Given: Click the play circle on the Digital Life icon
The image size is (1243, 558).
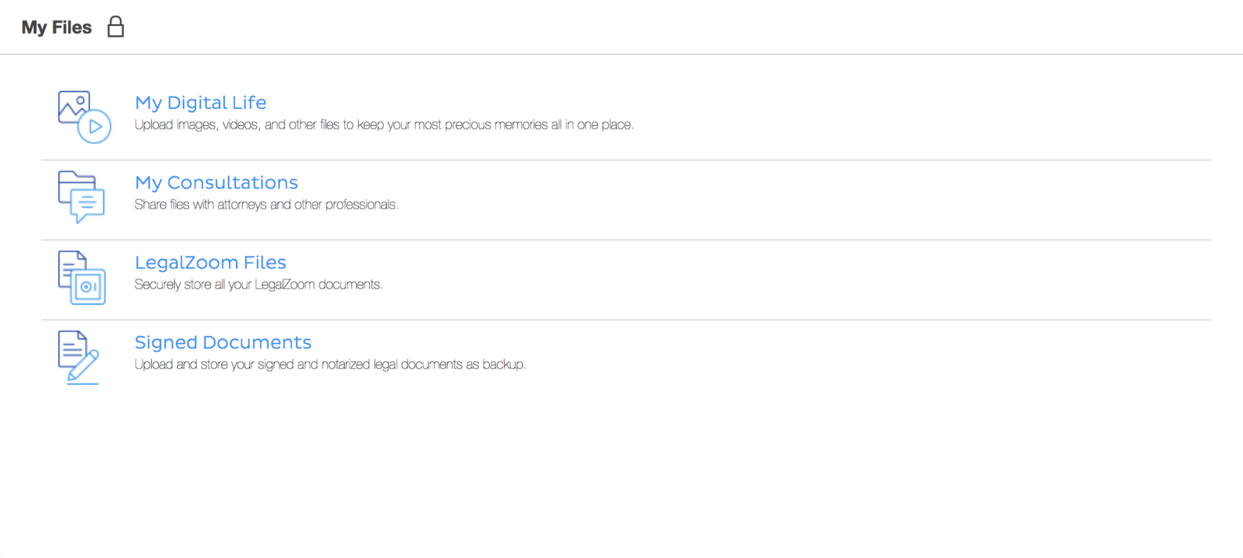Looking at the screenshot, I should coord(95,127).
